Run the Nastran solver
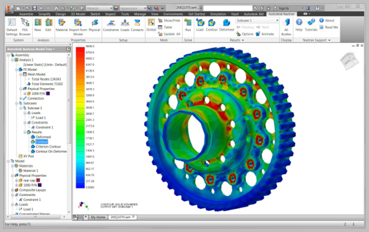 (188, 25)
